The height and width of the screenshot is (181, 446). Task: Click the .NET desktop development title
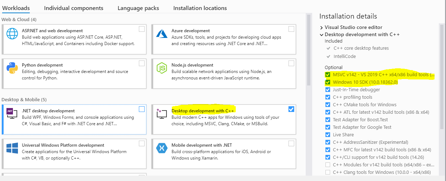(48, 111)
